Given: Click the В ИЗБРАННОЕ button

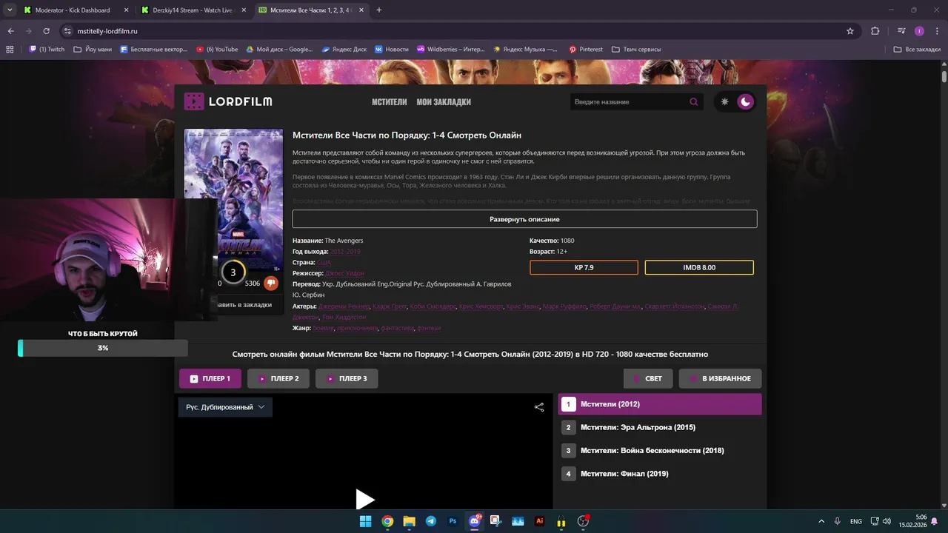Looking at the screenshot, I should (x=720, y=379).
